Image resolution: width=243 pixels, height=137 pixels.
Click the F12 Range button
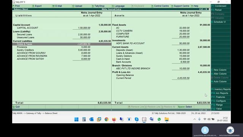tap(221, 105)
